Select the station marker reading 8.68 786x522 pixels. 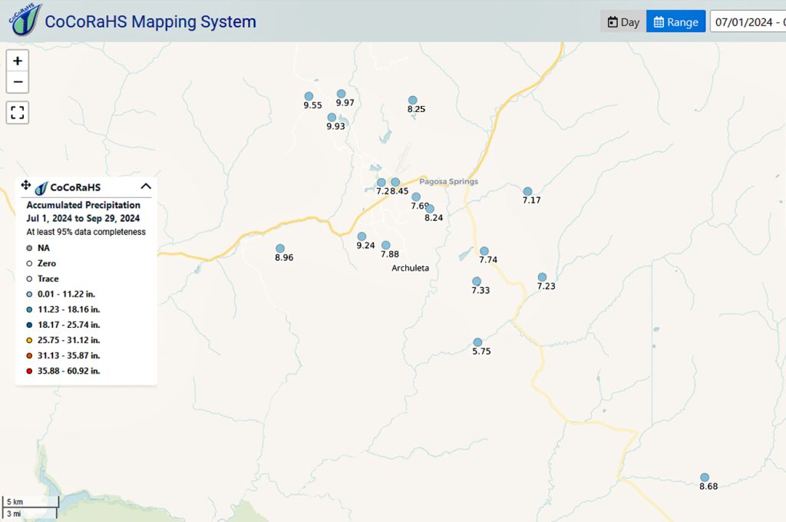tap(705, 477)
